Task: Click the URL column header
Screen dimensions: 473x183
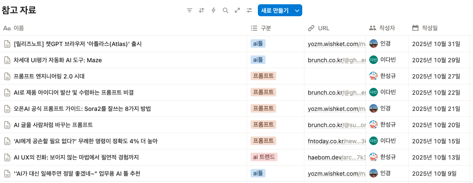Action: coord(323,28)
